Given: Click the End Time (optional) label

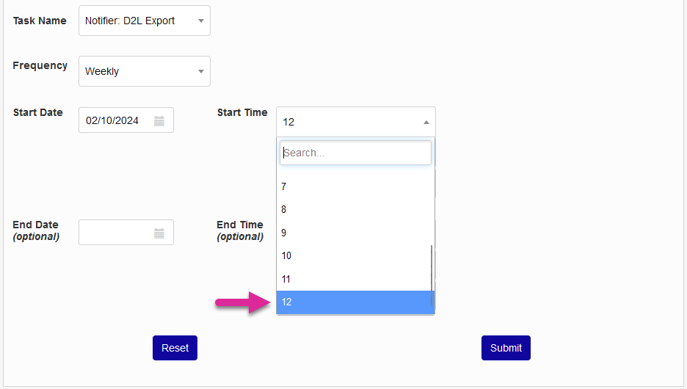Looking at the screenshot, I should click(x=240, y=230).
